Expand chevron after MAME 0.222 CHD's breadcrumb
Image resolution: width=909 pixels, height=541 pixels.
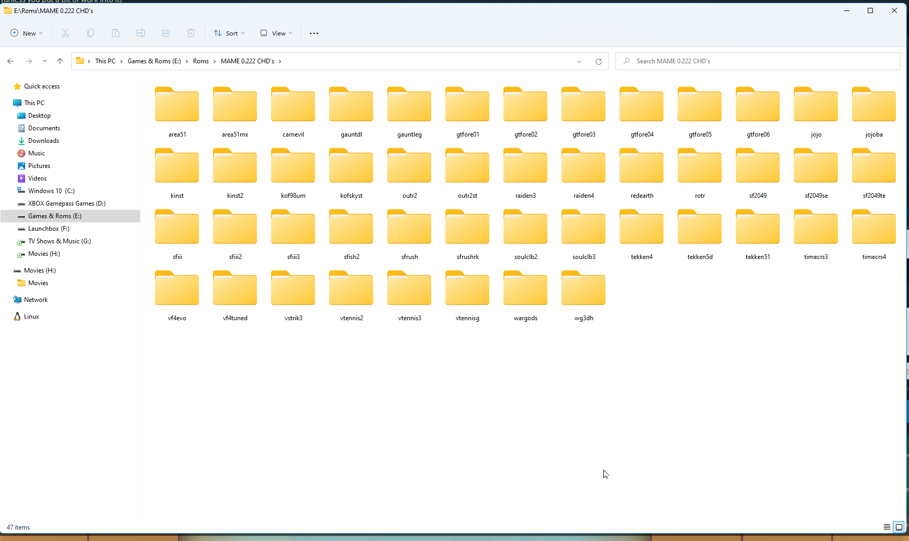(x=280, y=61)
